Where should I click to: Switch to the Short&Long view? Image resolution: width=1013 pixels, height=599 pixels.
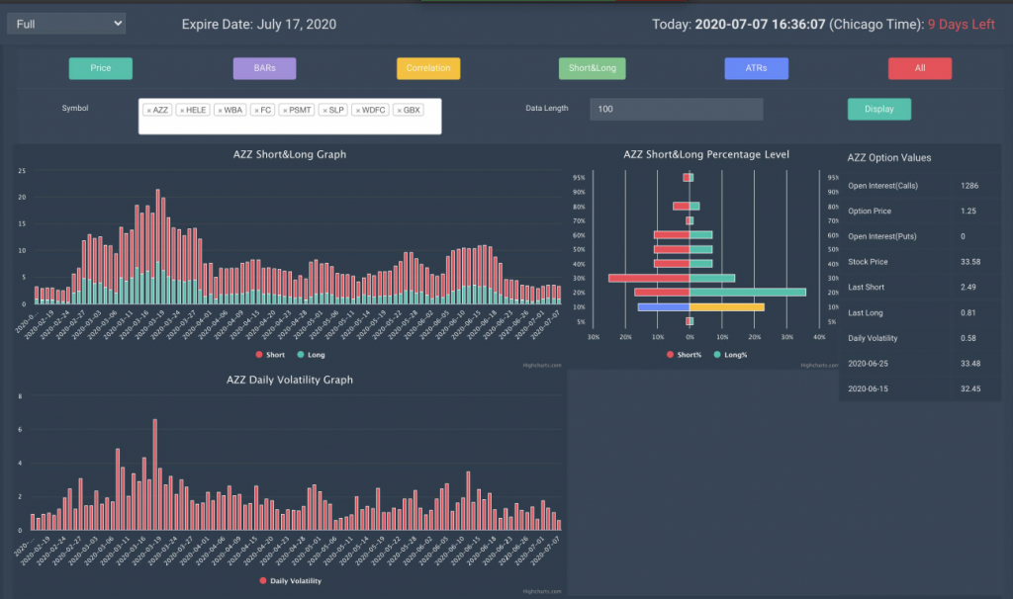593,68
